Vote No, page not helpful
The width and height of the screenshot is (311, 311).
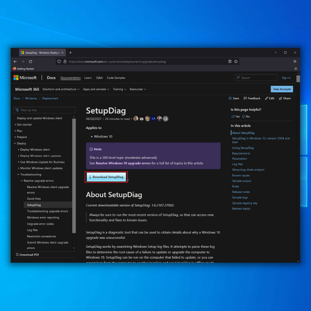pyautogui.click(x=246, y=116)
